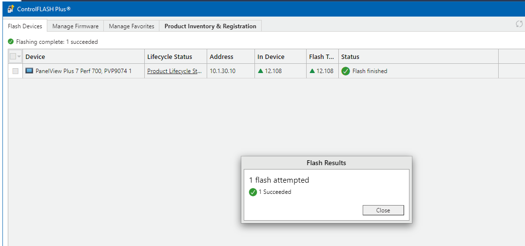Close the Flash Results dialog
This screenshot has width=525, height=246.
point(383,210)
